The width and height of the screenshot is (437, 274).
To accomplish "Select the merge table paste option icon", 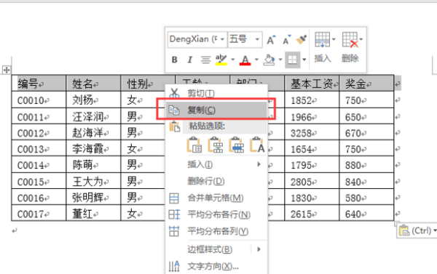I will 216,145.
